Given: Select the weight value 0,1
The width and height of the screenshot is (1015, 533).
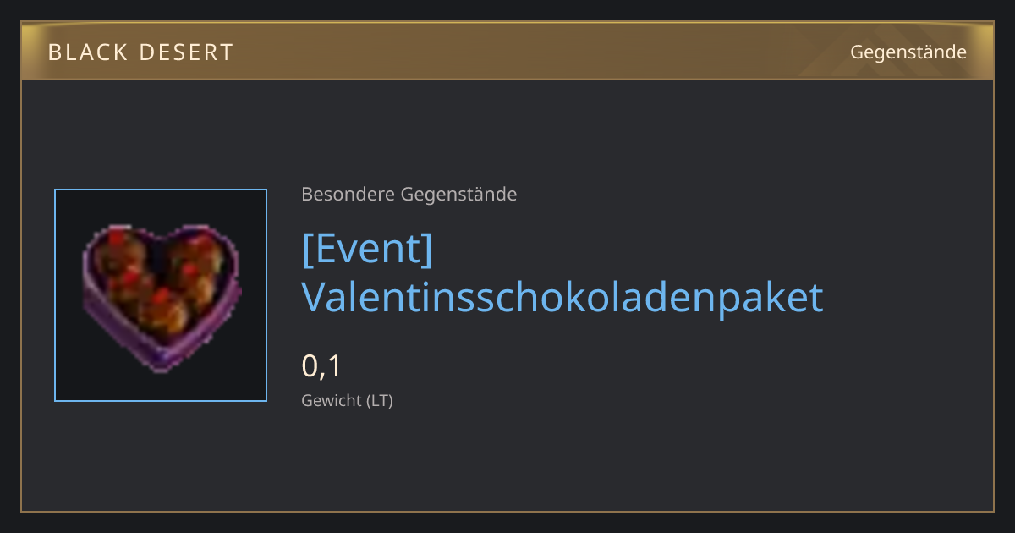Looking at the screenshot, I should point(321,366).
